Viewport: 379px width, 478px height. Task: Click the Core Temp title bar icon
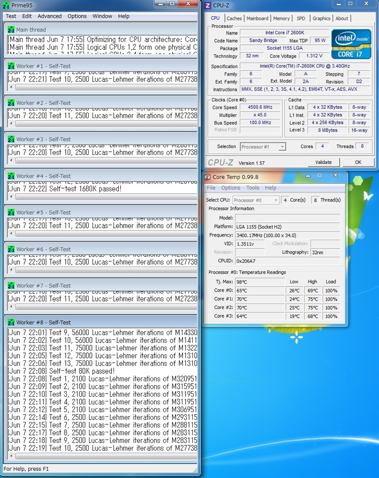[208, 177]
